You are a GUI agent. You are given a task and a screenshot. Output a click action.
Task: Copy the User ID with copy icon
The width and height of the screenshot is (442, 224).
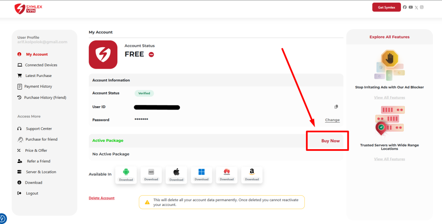[x=336, y=107]
